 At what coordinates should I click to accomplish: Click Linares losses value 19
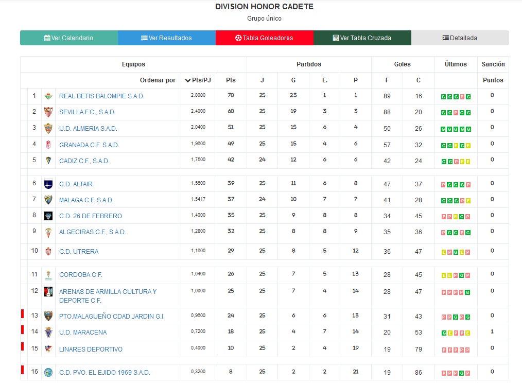click(x=356, y=348)
